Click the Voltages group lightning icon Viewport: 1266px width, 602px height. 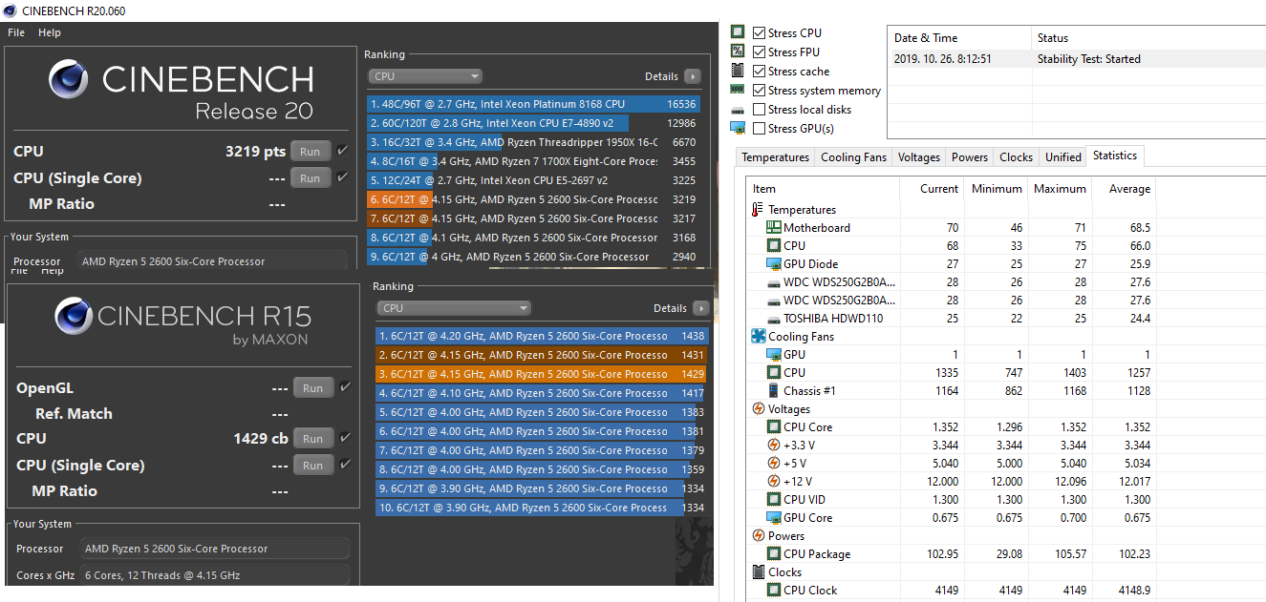(x=759, y=408)
